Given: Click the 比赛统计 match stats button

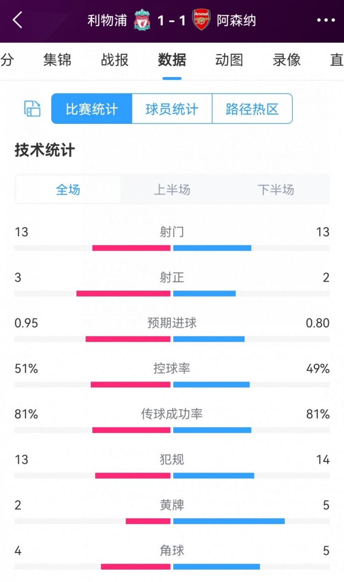Looking at the screenshot, I should pos(91,108).
